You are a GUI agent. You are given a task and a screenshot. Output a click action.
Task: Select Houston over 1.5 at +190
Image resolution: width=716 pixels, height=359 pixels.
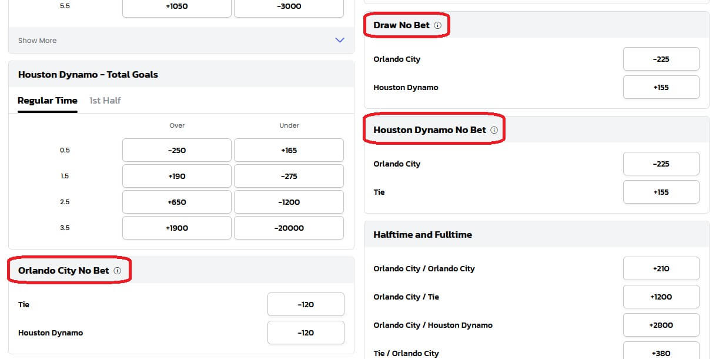[177, 176]
